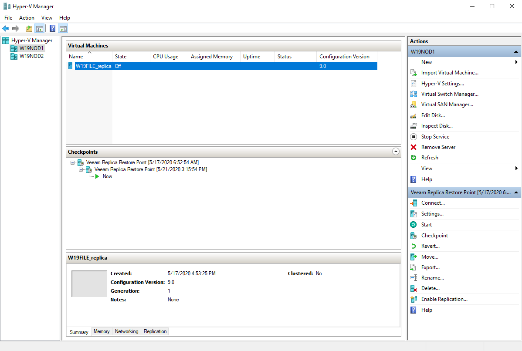Select the 5/21/2020 3:15:54 PM restore point
522x351 pixels.
(x=150, y=170)
